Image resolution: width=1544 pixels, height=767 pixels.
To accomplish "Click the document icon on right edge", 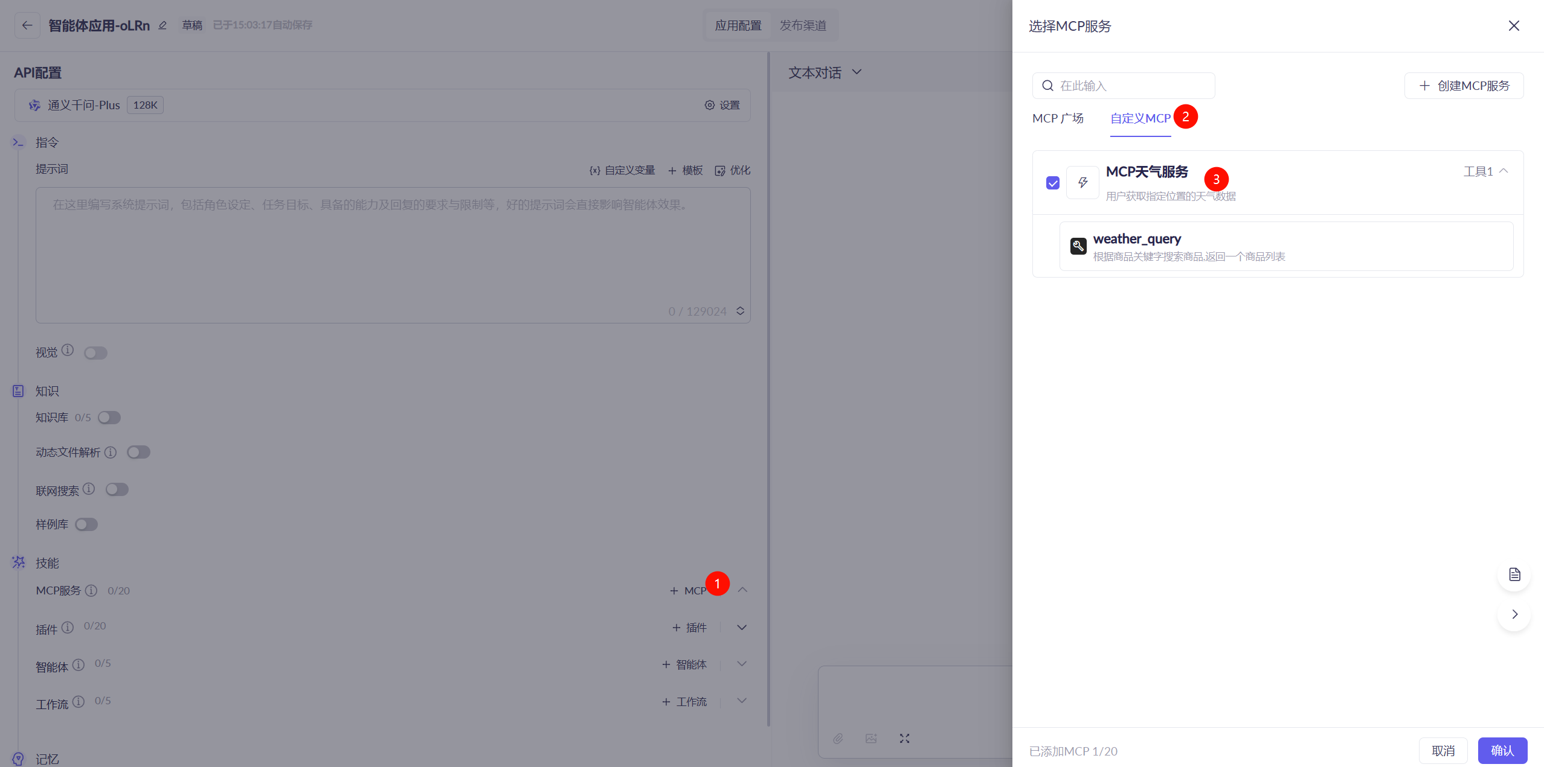I will click(1514, 574).
